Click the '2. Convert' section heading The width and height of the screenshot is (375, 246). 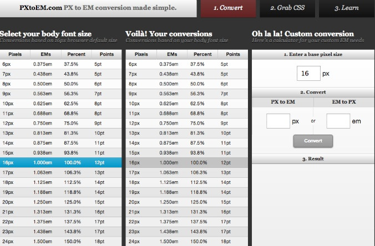click(313, 92)
